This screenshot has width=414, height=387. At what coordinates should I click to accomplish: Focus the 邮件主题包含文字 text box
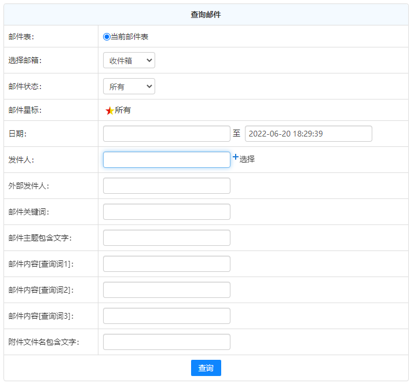pos(166,238)
